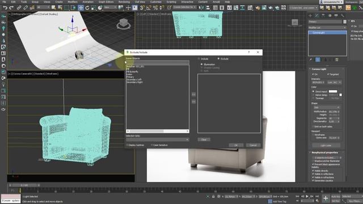Open the Intensity units dropdown
363x204 pixels.
click(x=334, y=82)
